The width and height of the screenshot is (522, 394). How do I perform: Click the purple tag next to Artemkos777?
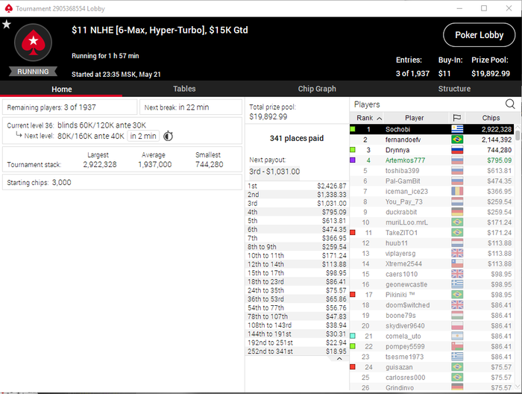353,160
